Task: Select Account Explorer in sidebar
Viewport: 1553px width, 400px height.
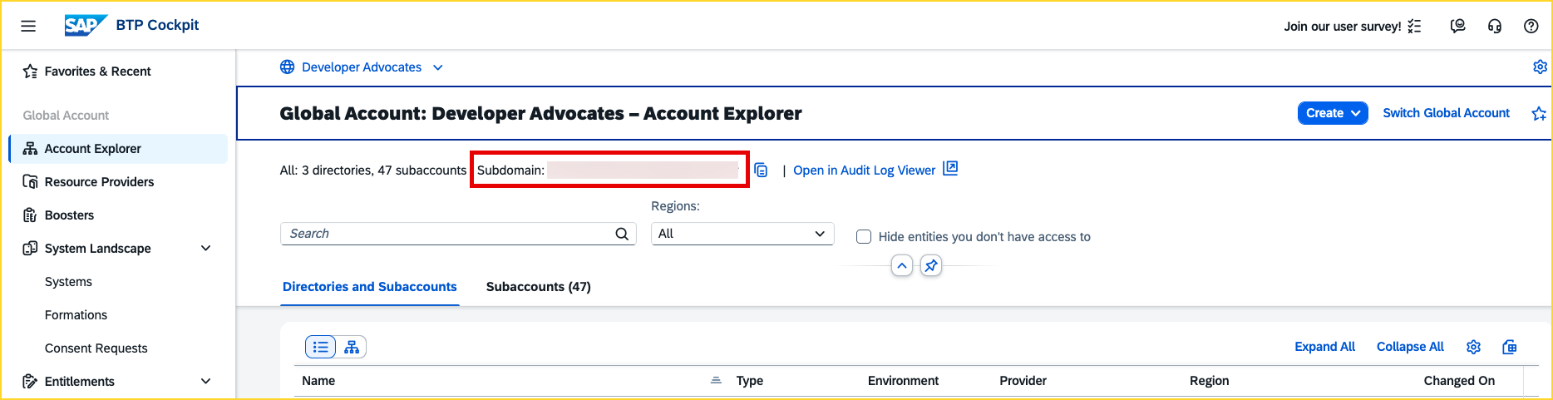Action: click(117, 149)
